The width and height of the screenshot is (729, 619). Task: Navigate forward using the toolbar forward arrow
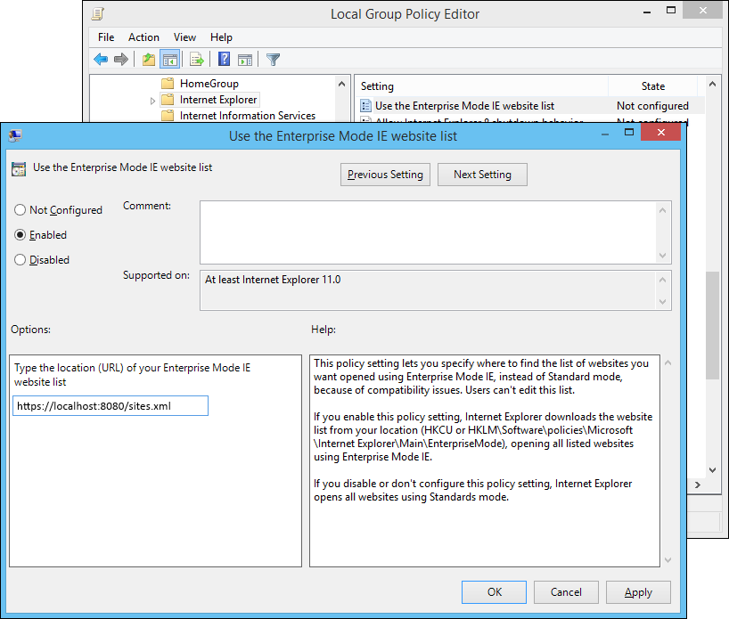121,59
